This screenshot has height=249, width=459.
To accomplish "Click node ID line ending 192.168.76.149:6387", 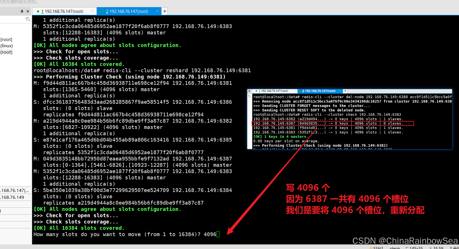I will (x=133, y=159).
